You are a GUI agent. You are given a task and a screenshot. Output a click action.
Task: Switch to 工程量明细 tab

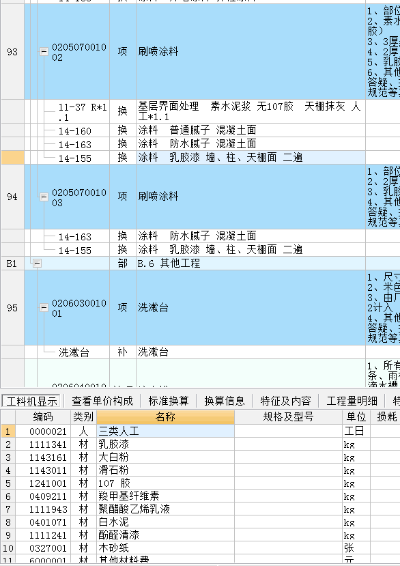click(352, 401)
